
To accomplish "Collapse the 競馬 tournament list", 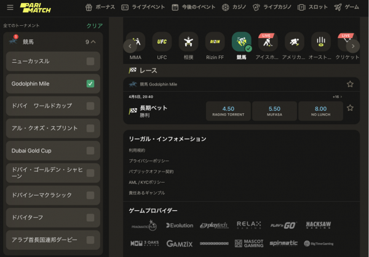I will click(93, 42).
